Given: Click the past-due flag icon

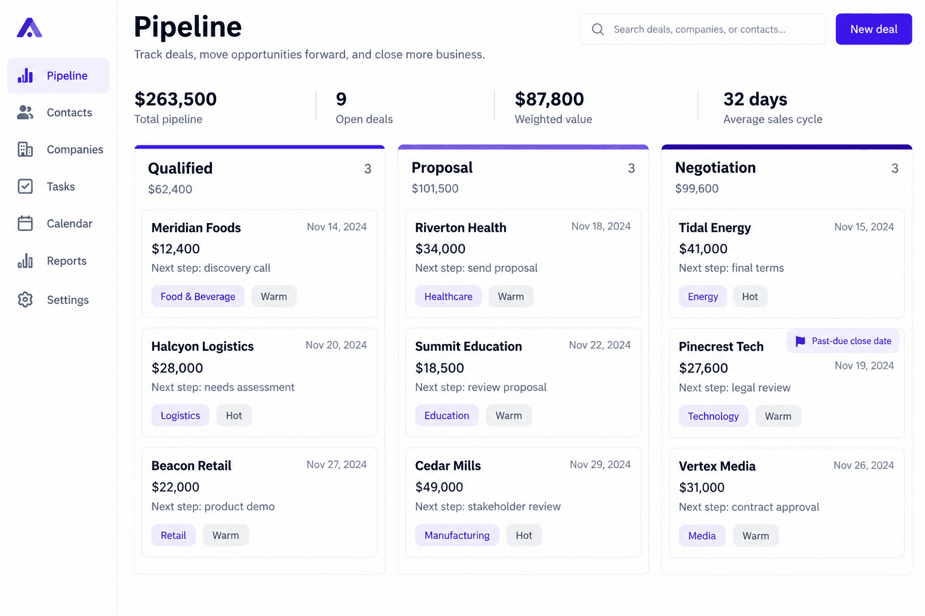Looking at the screenshot, I should (800, 341).
